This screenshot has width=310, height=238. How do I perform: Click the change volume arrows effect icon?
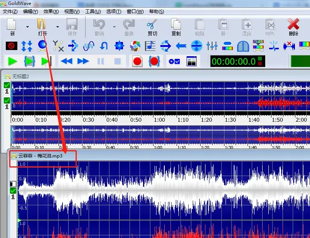27,46
